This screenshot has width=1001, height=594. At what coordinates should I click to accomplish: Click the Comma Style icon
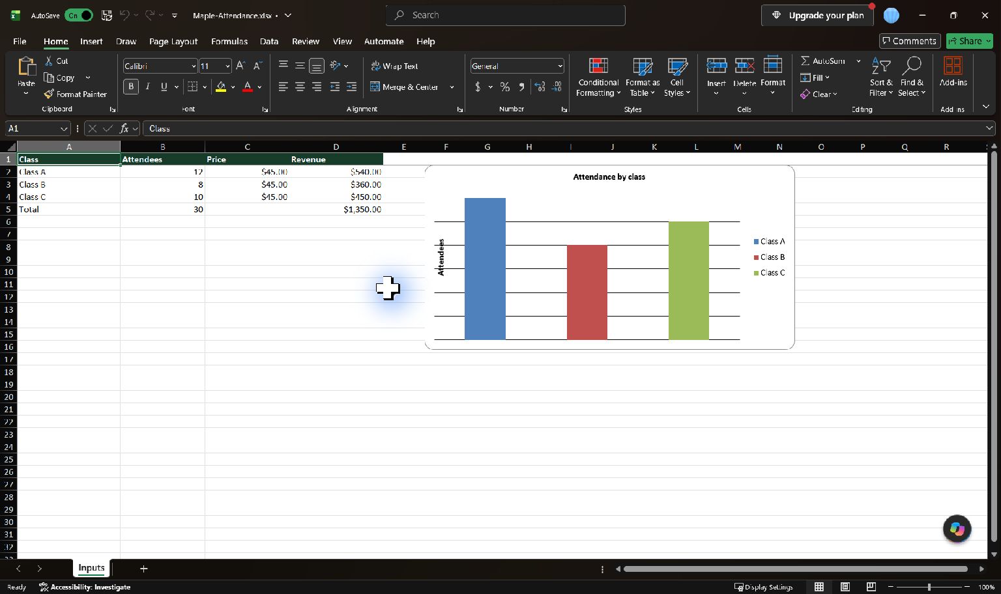tap(521, 87)
